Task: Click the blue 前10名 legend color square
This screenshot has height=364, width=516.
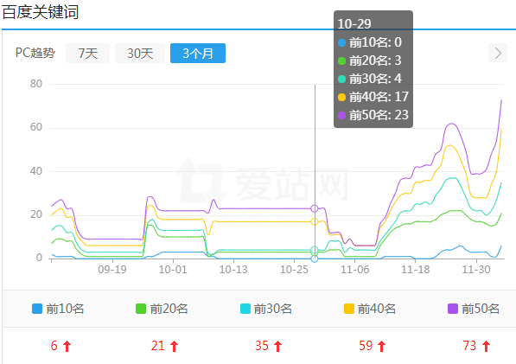Action: pos(37,309)
